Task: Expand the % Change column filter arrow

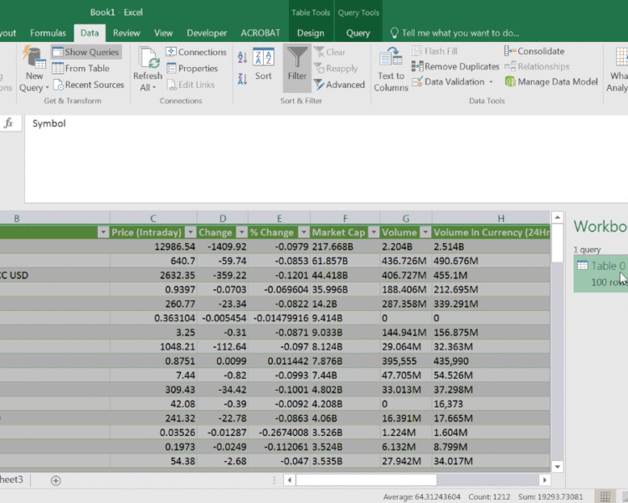Action: (303, 232)
